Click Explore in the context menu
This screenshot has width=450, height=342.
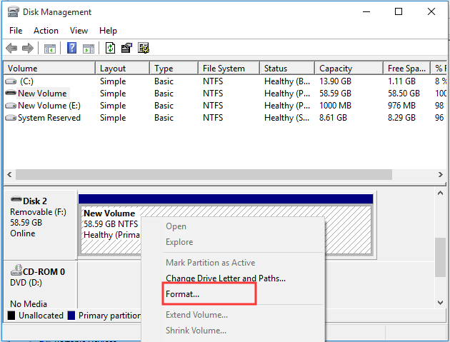[x=179, y=242]
